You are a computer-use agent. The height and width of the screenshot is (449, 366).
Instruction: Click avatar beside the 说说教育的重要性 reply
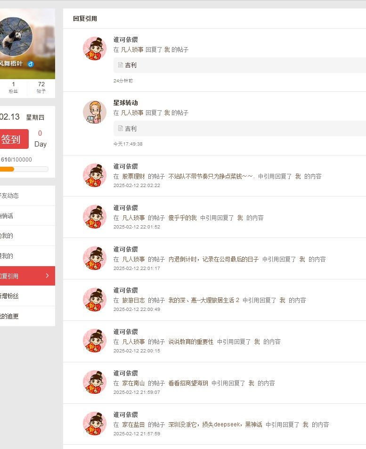click(x=95, y=341)
